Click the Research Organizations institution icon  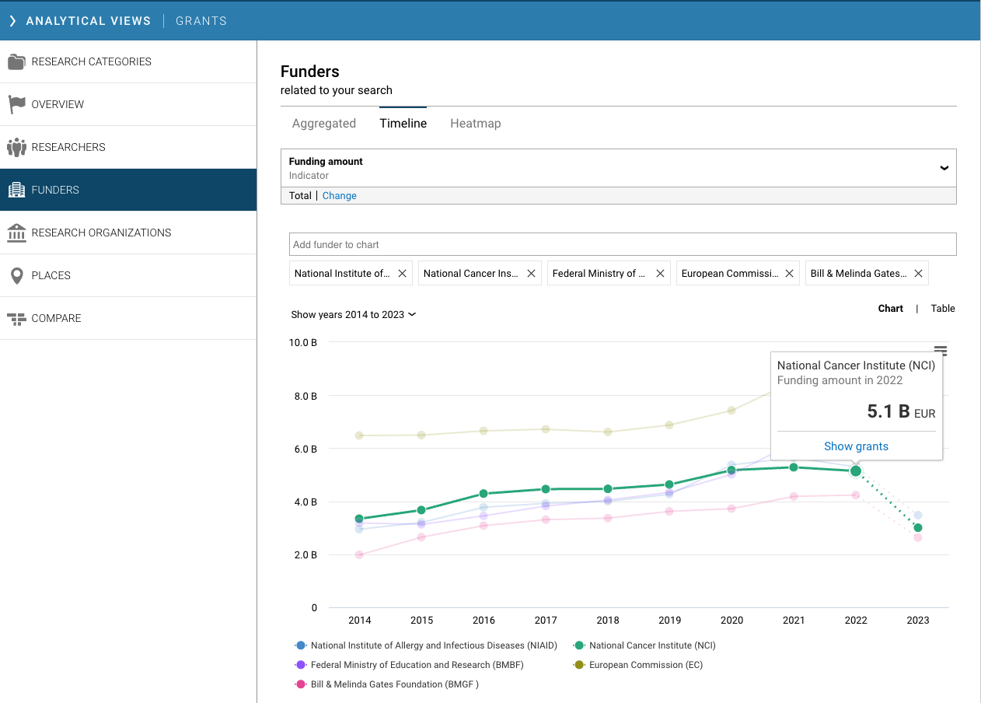[x=16, y=233]
